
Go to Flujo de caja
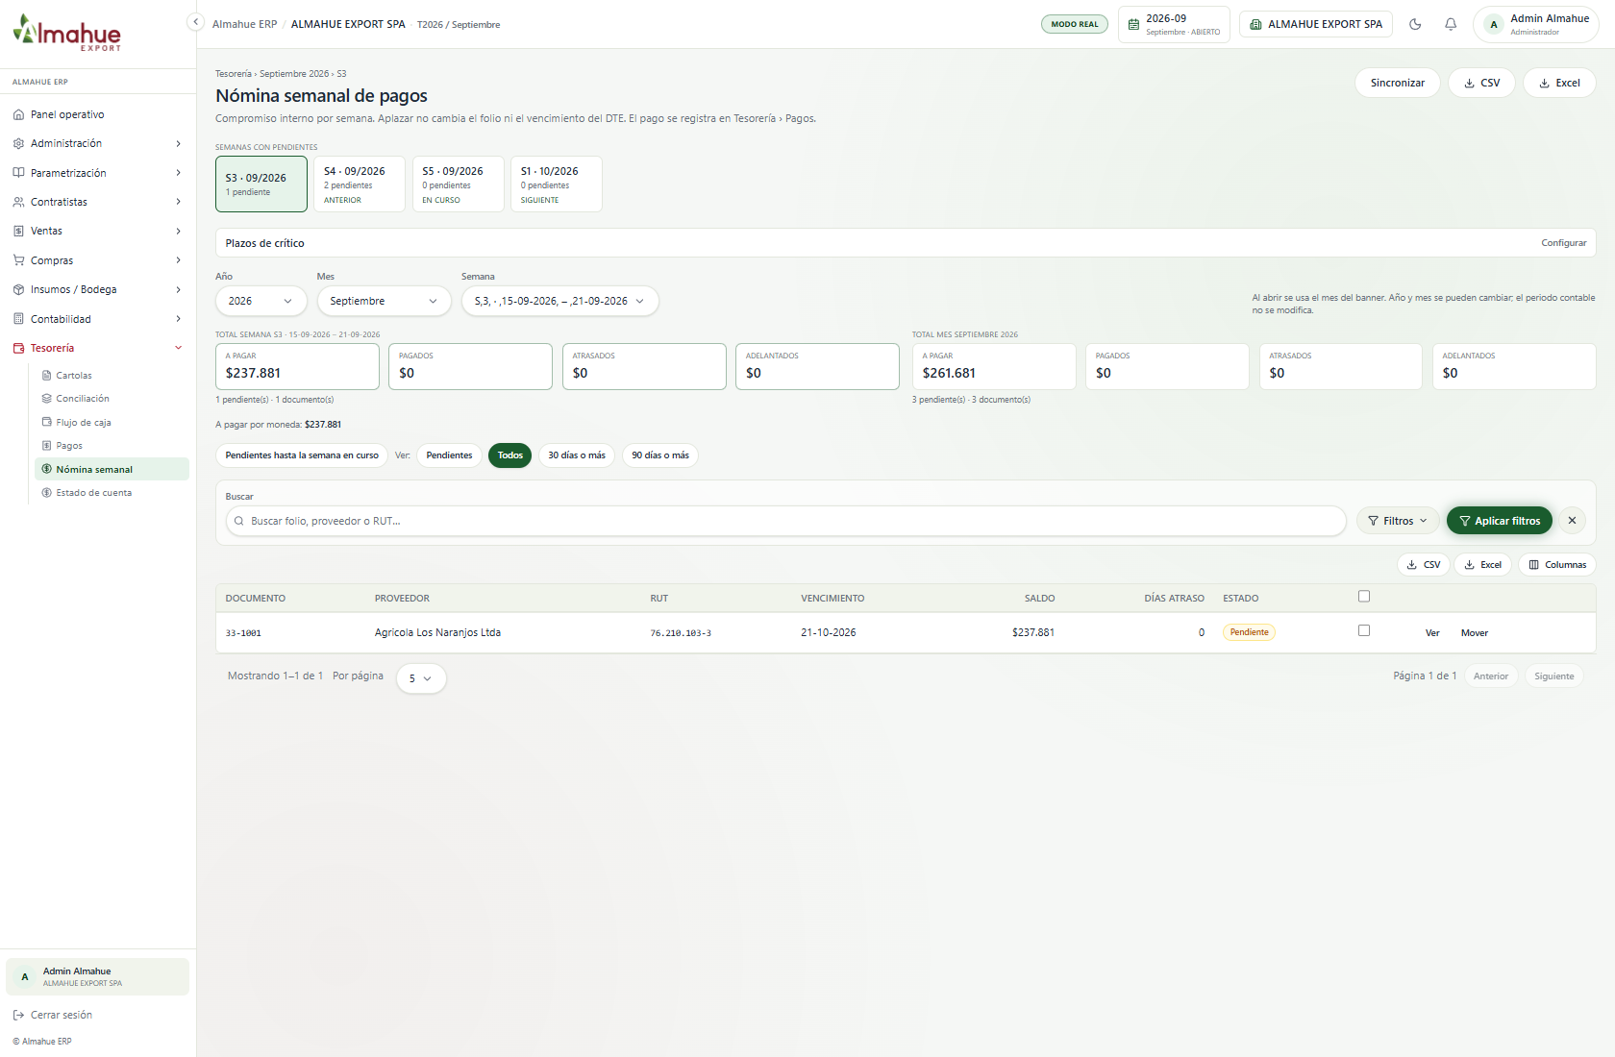pyautogui.click(x=83, y=423)
